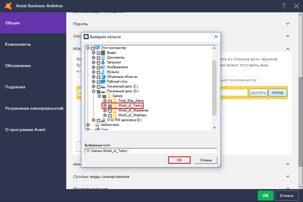The height and width of the screenshot is (202, 303).
Task: Click the Видео folder icon
Action: pos(103,53)
